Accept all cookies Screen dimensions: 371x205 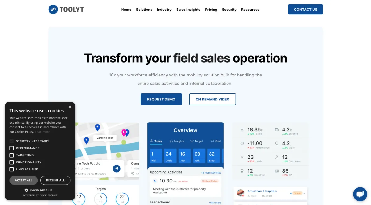click(x=23, y=180)
